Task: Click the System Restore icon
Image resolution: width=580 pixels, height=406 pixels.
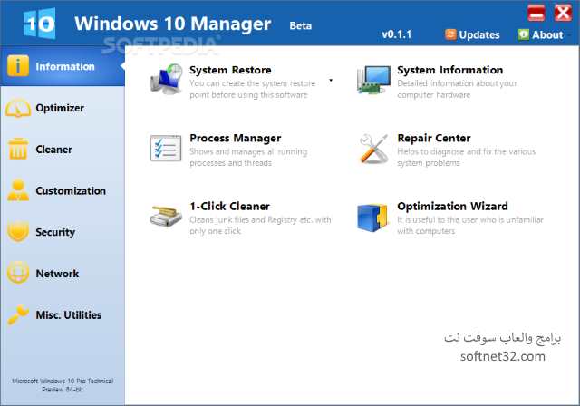Action: pos(167,78)
